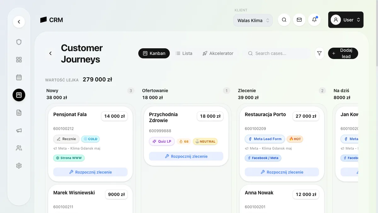The image size is (378, 213).
Task: Open the documents icon in sidebar
Action: coord(19,113)
